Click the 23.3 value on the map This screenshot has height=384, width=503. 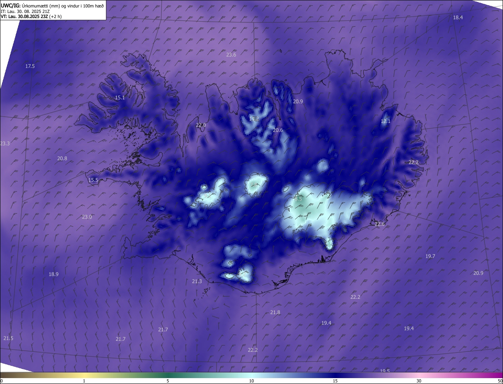click(x=5, y=144)
